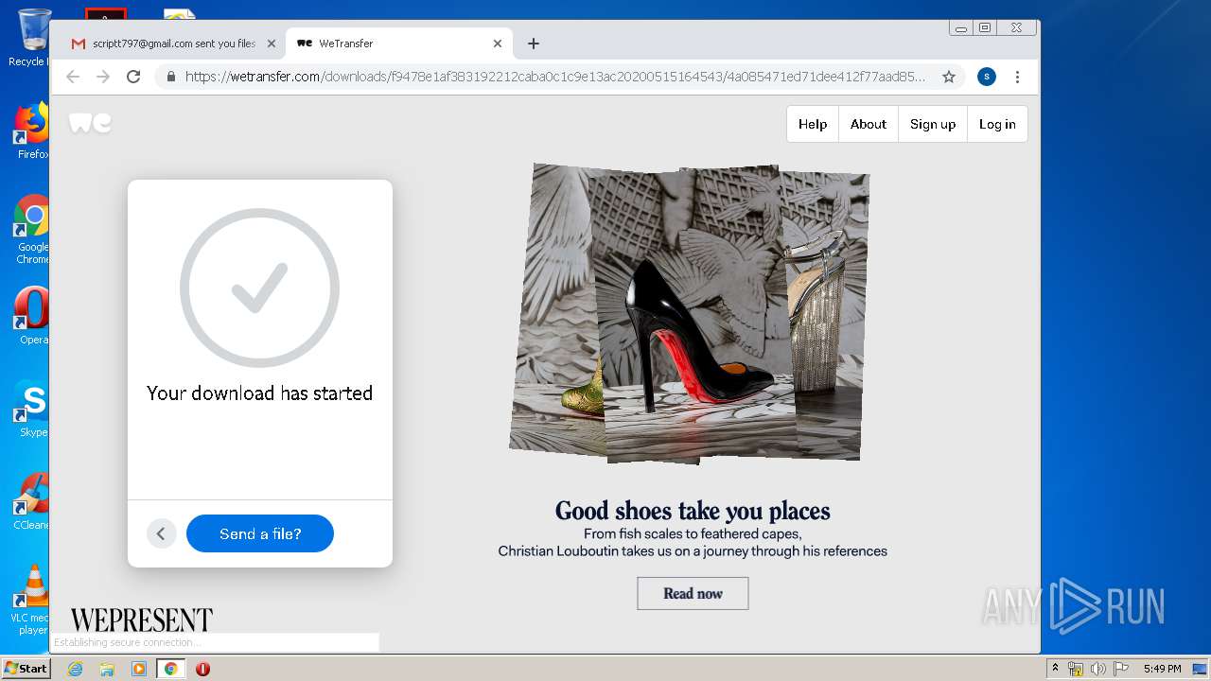Open File Explorer from the taskbar
This screenshot has width=1211, height=681.
tap(107, 669)
